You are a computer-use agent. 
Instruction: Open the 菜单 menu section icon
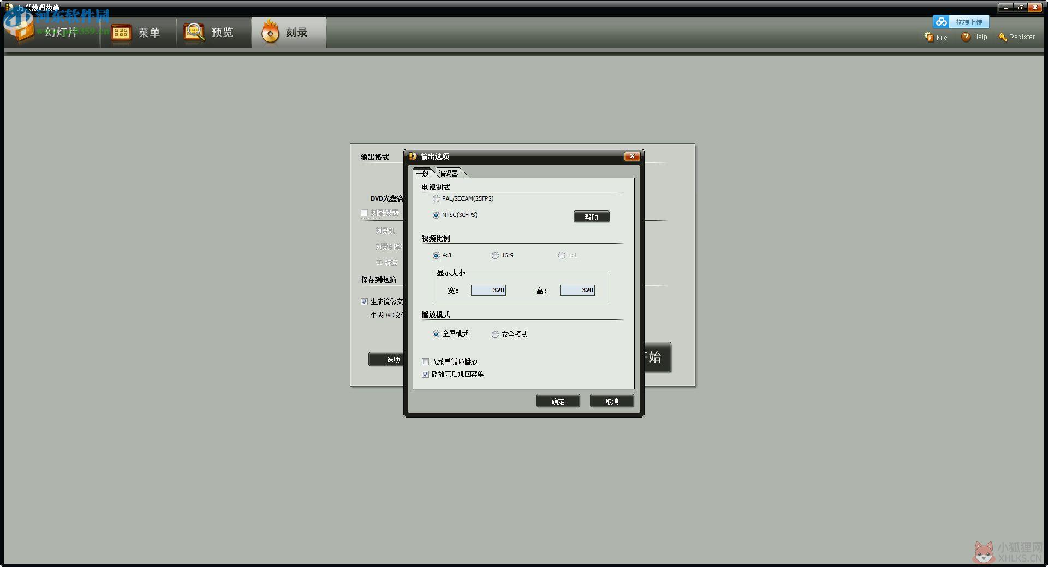121,33
